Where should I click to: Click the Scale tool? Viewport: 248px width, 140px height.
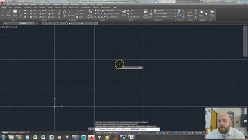pyautogui.click(x=42, y=17)
